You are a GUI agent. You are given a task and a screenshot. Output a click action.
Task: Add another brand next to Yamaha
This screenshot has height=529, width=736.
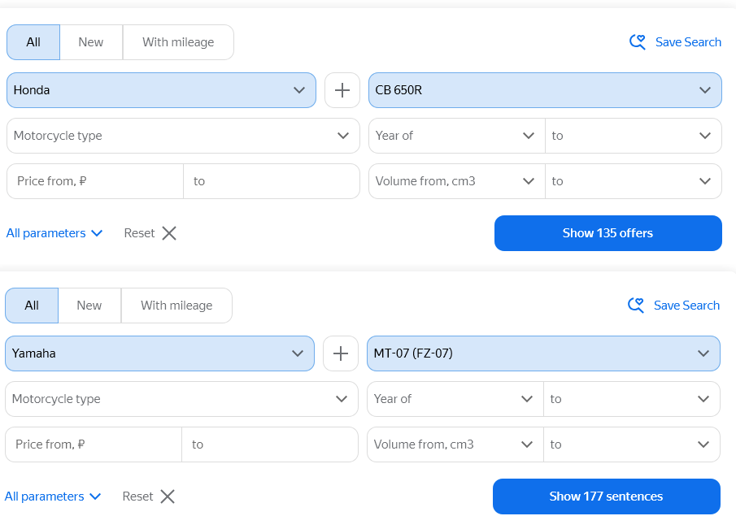(x=341, y=353)
